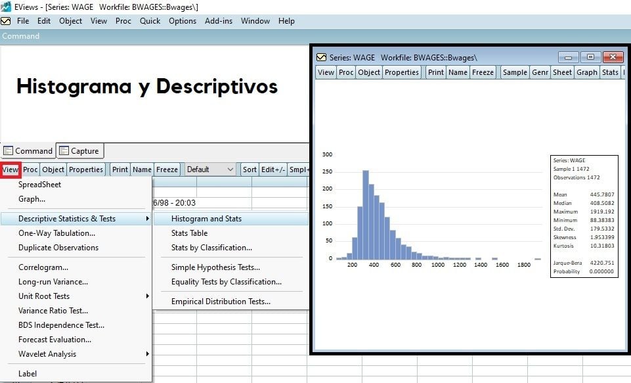Click the Freeze toolbar button

(483, 72)
